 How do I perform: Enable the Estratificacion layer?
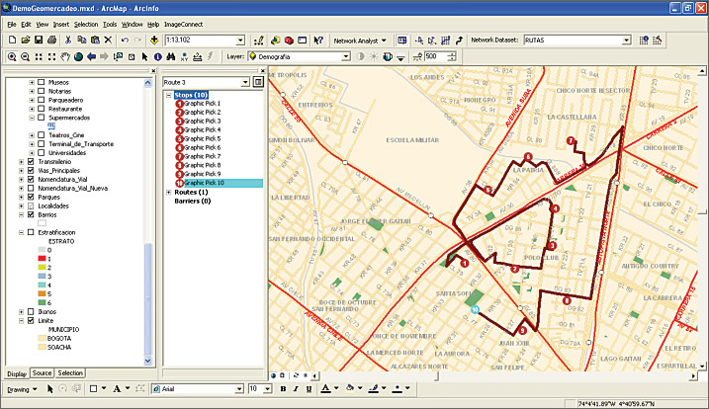pyautogui.click(x=31, y=232)
